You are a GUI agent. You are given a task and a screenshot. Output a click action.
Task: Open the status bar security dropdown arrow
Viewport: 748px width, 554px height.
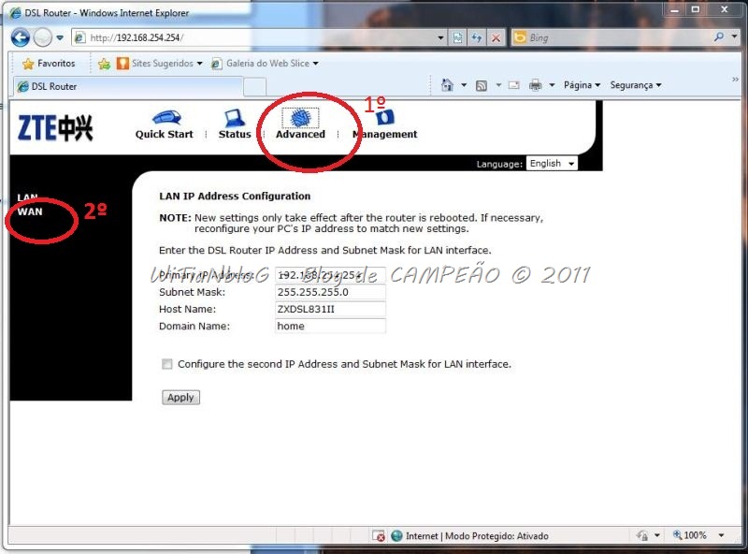tap(657, 535)
